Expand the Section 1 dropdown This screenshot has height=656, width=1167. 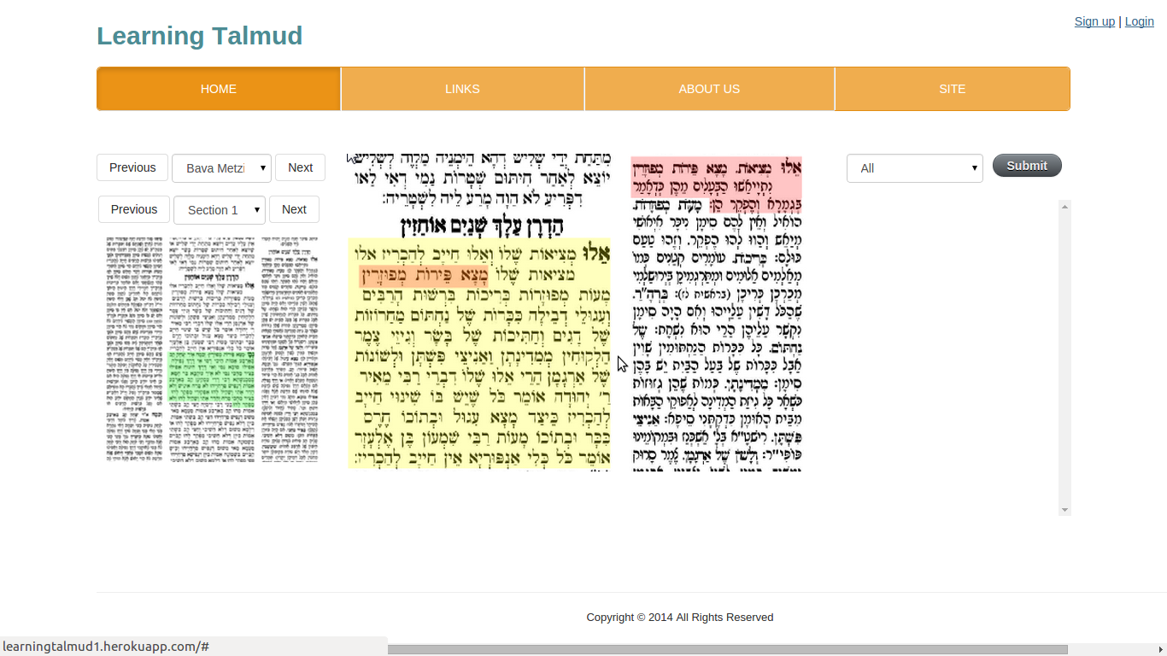[220, 210]
